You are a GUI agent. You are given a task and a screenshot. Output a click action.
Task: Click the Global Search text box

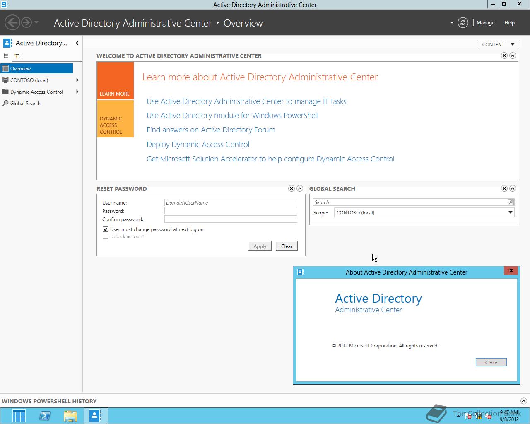(x=410, y=202)
